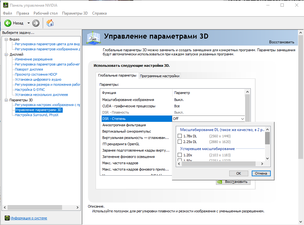The height and width of the screenshot is (225, 304).
Task: Open the Параметры 3D menu
Action: 75,13
